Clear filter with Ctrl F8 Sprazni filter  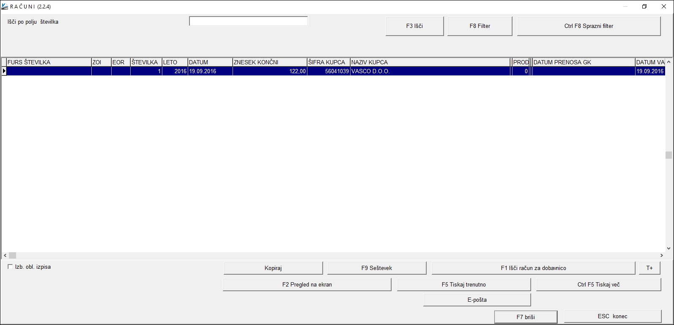click(x=589, y=26)
